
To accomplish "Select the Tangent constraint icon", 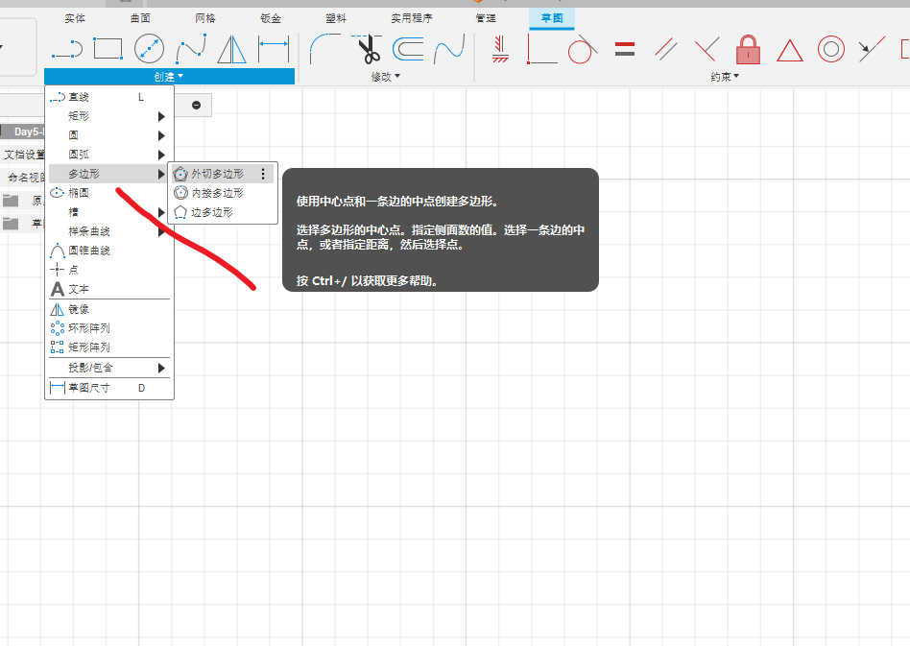I will pyautogui.click(x=582, y=49).
